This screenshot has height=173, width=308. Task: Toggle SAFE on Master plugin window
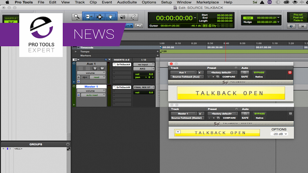[x=245, y=118]
